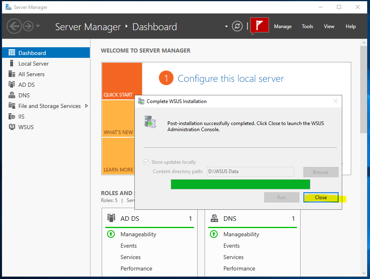Click the forward navigation arrow
This screenshot has width=370, height=279.
point(28,26)
